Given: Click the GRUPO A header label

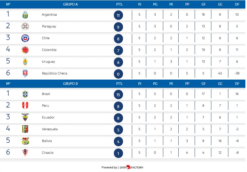Looking at the screenshot, I should [70, 5].
